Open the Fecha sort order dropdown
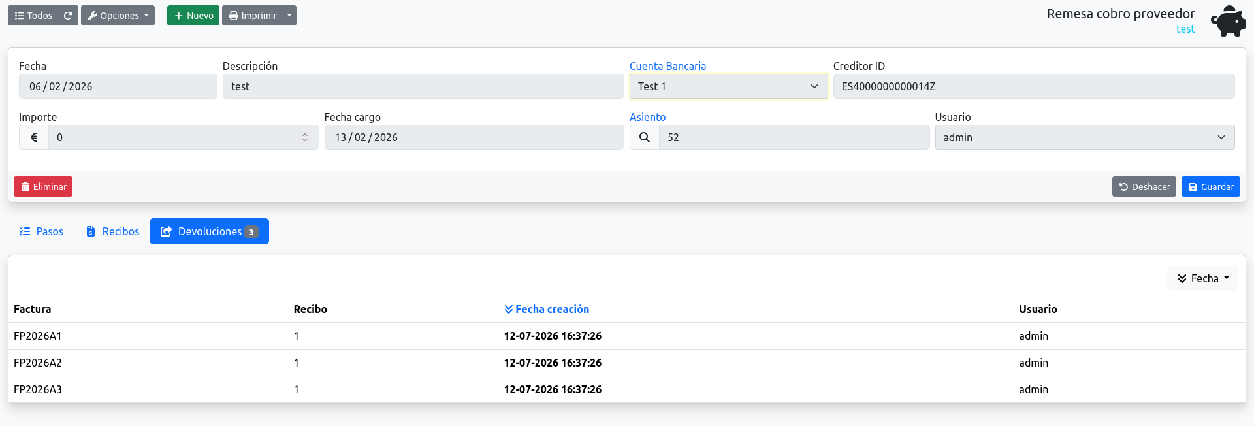This screenshot has height=426, width=1254. point(1202,278)
